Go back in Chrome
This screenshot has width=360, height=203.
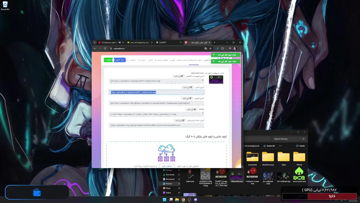pyautogui.click(x=94, y=48)
